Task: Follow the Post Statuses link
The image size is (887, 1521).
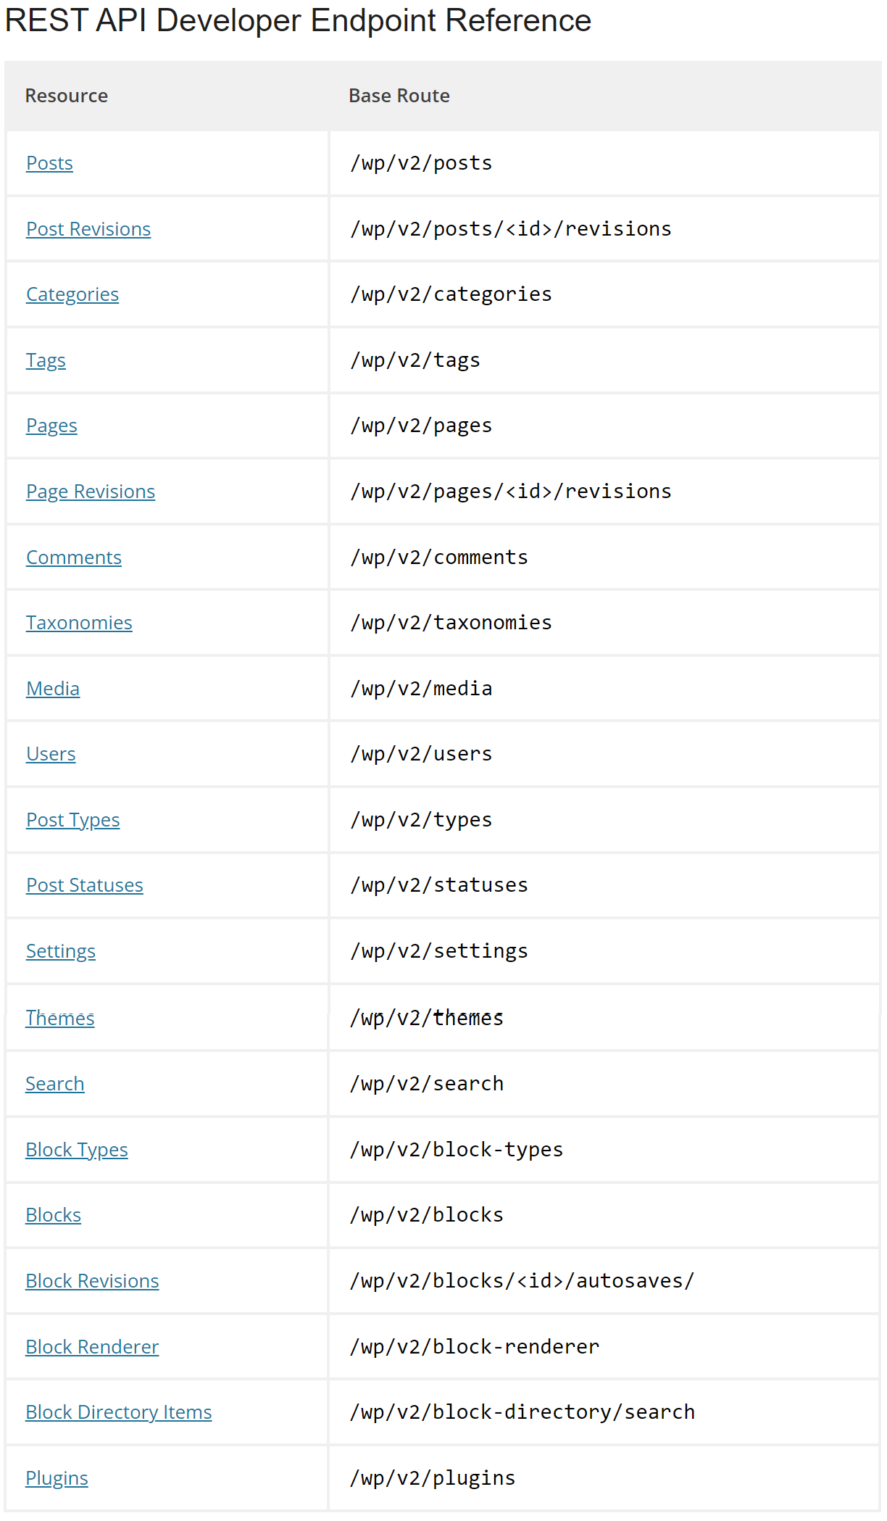Action: [85, 885]
